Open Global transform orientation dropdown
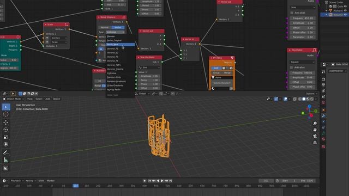The height and width of the screenshot is (196, 349). [x=142, y=94]
